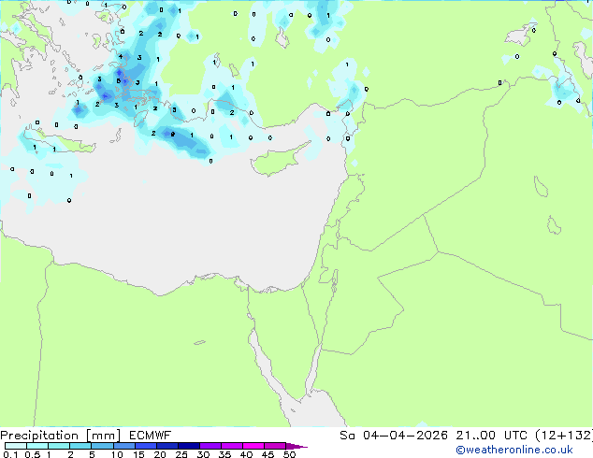Click the 20–25 mm dark blue swatch
Viewport: 593px width, 458px height.
[167, 446]
